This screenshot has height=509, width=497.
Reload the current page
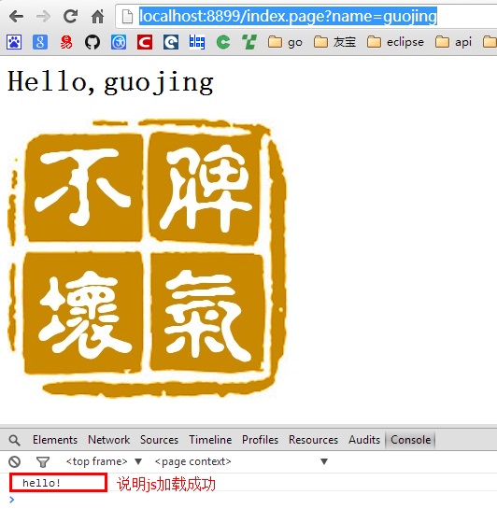(70, 16)
